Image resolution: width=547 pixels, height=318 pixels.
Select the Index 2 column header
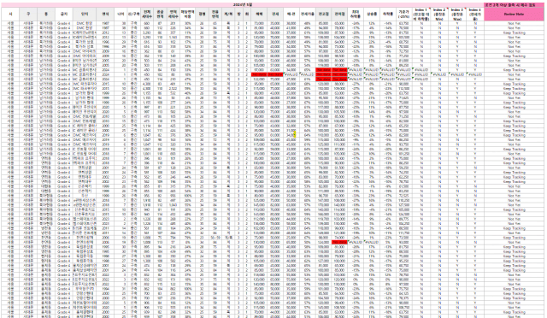(439, 14)
